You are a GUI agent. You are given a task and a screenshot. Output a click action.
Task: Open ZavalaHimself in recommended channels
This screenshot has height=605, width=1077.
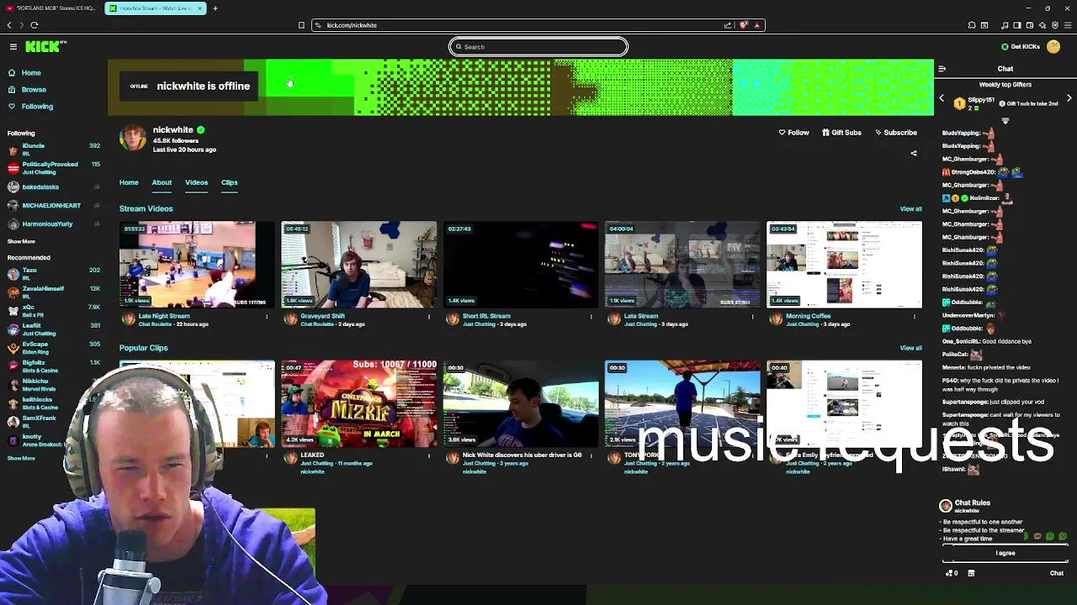pos(52,292)
